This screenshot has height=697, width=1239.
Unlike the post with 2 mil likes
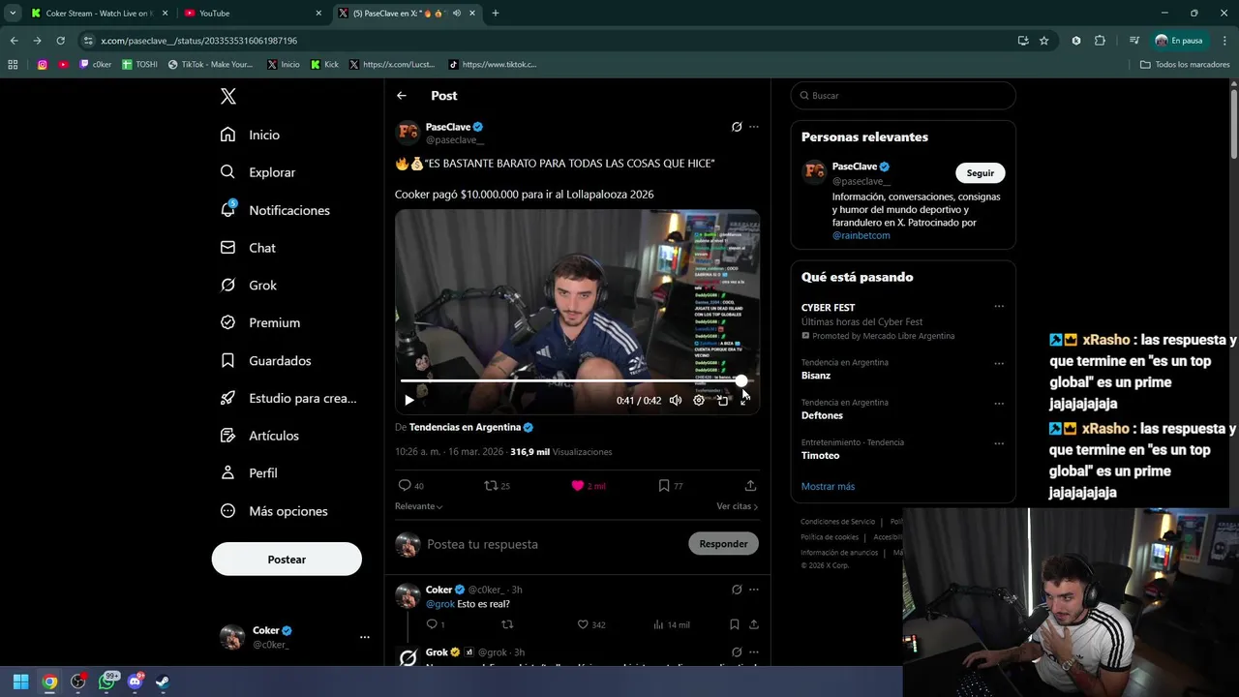(588, 486)
